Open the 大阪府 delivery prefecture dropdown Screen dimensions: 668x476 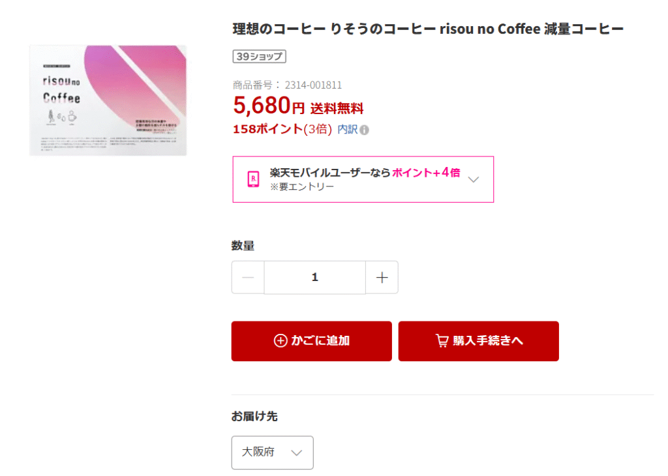272,453
